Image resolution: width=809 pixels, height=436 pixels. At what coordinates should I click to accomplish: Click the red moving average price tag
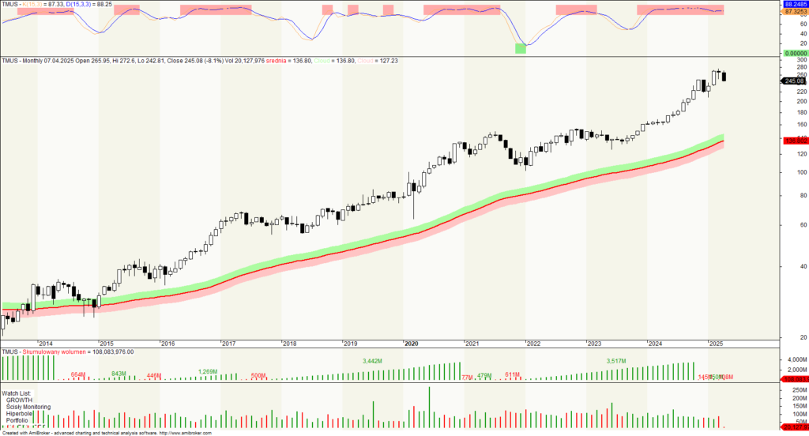[794, 141]
